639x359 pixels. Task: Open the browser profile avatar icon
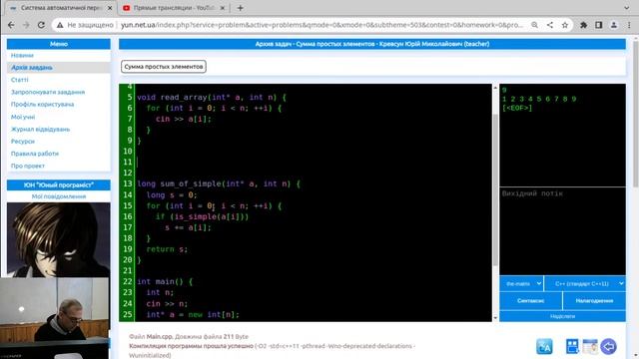click(x=614, y=25)
